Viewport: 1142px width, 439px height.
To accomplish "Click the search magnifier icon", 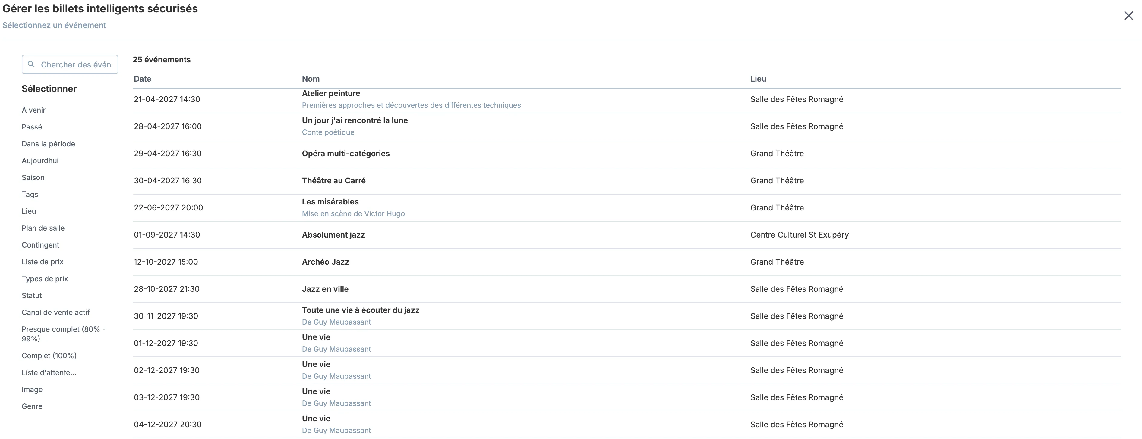I will [x=31, y=64].
